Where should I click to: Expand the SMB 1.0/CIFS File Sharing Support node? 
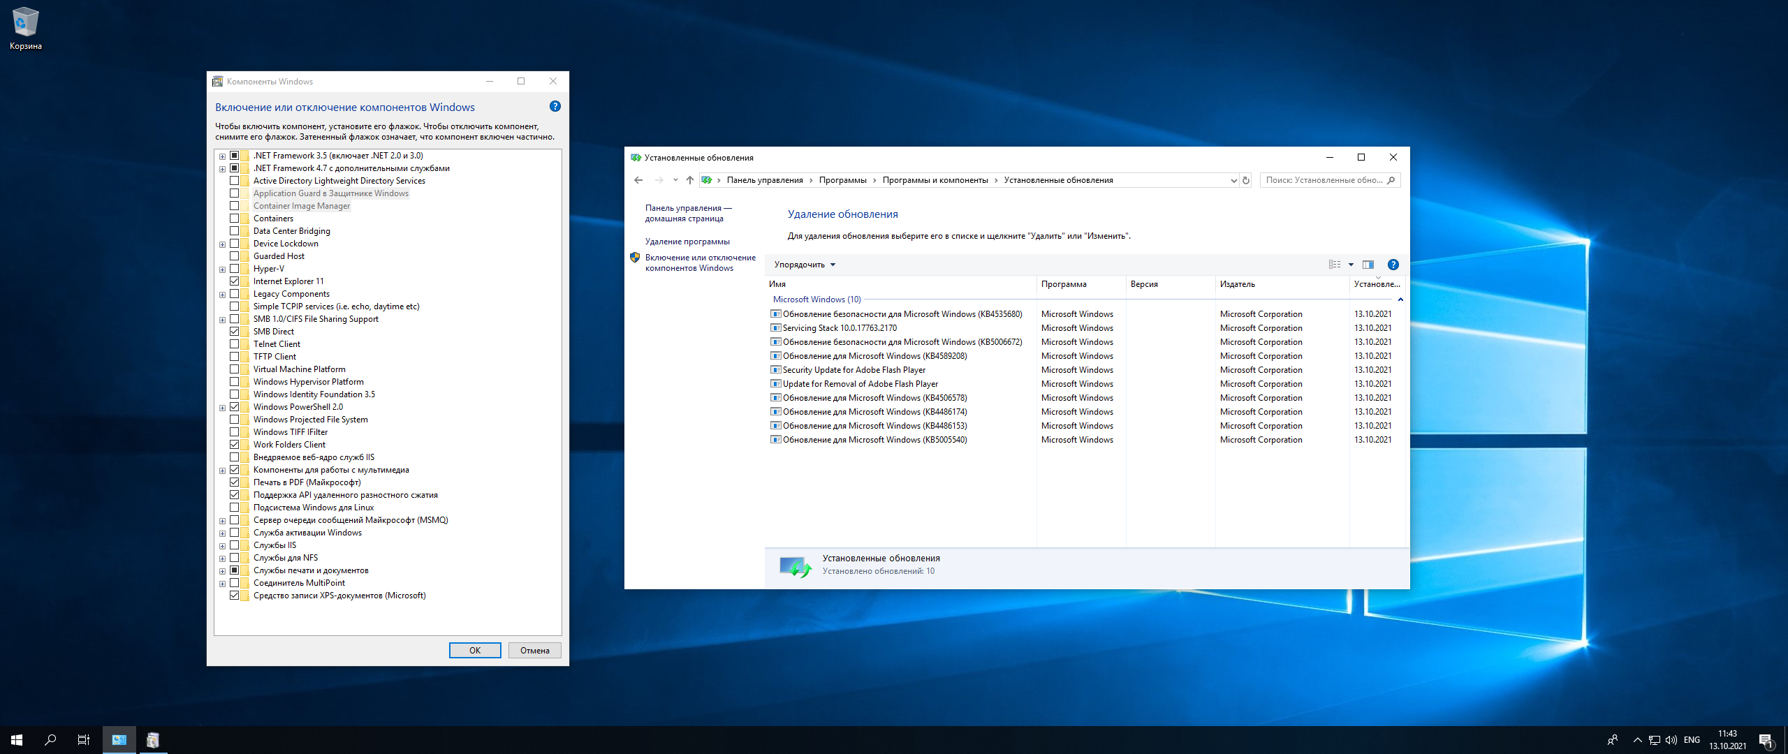tap(222, 320)
